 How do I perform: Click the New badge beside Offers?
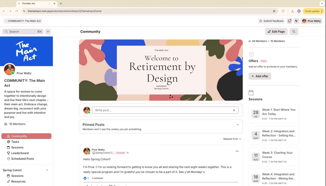[x=264, y=61]
